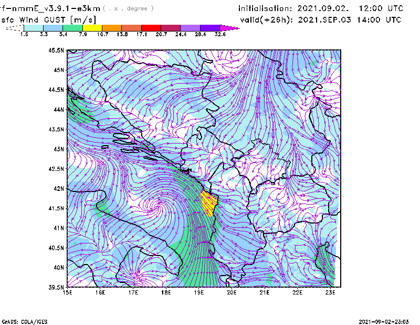Click the timestamp '2021-09-02-23:03'

tap(384, 322)
